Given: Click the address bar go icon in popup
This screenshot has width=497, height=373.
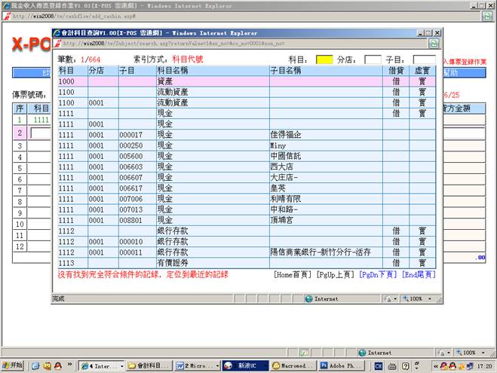Looking at the screenshot, I should pos(434,44).
